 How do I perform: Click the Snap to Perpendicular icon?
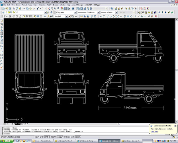pyautogui.click(x=135, y=16)
